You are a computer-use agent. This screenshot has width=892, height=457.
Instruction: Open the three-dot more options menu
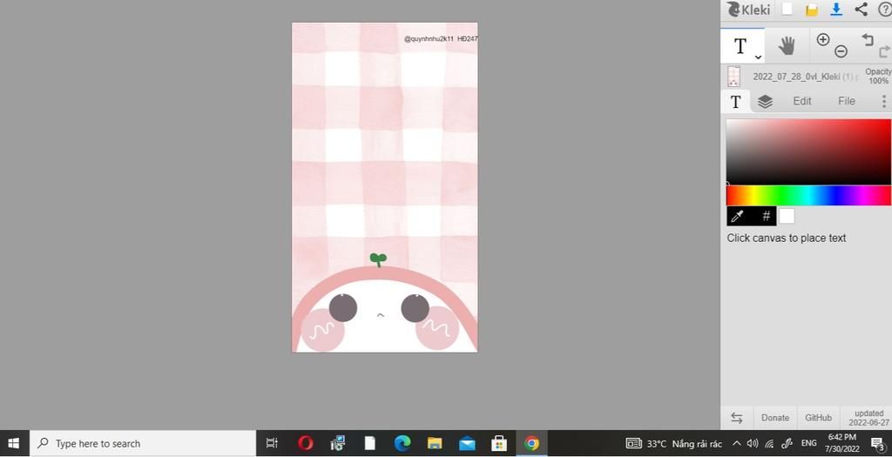click(x=883, y=101)
